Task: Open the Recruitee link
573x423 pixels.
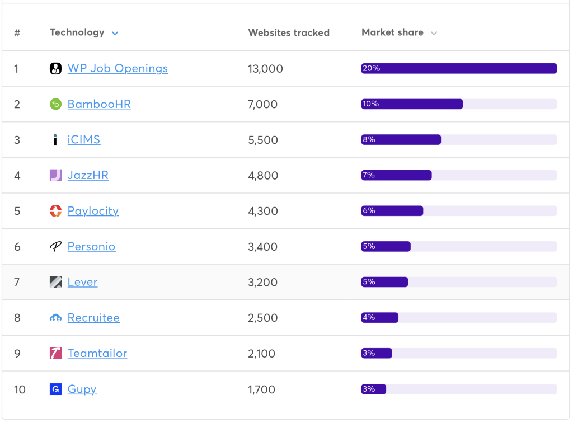Action: click(93, 318)
